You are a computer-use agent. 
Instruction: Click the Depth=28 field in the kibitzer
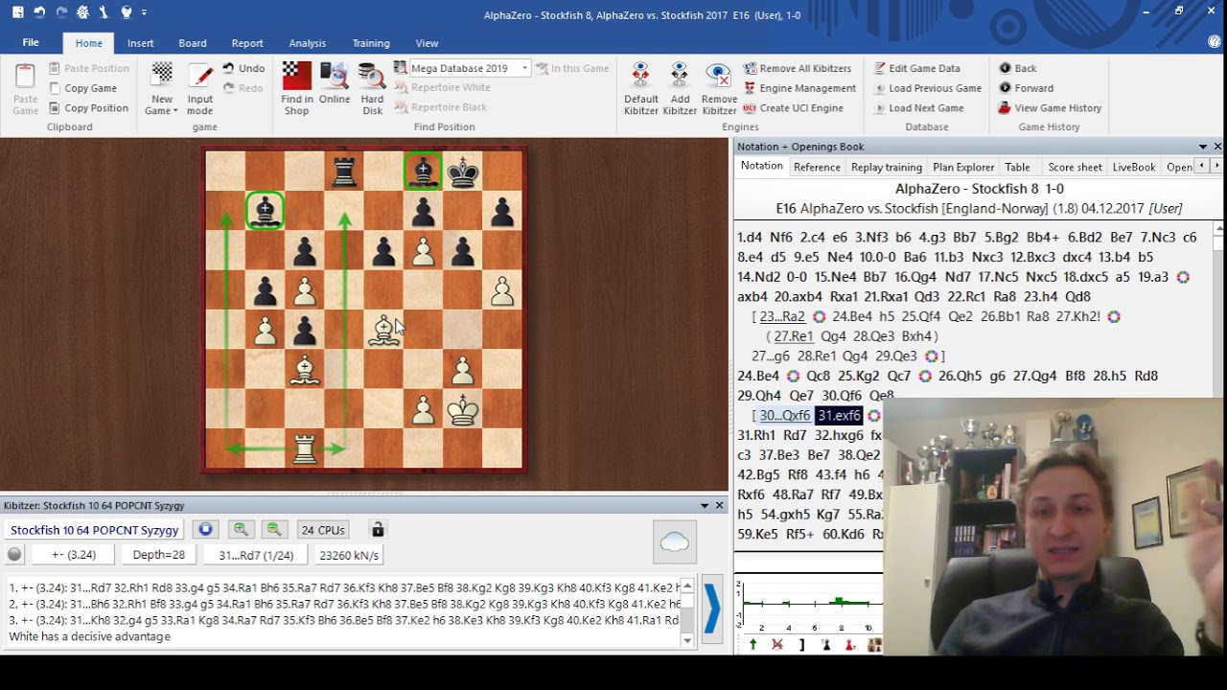(159, 555)
